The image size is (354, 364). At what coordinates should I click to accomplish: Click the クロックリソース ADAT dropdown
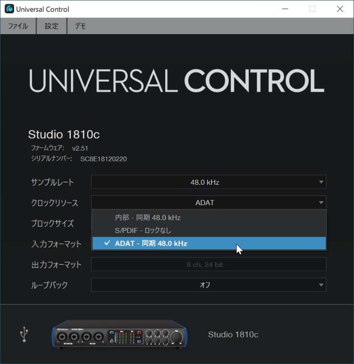tap(209, 202)
